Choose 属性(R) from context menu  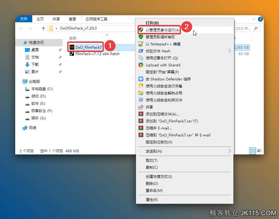[x=185, y=200]
